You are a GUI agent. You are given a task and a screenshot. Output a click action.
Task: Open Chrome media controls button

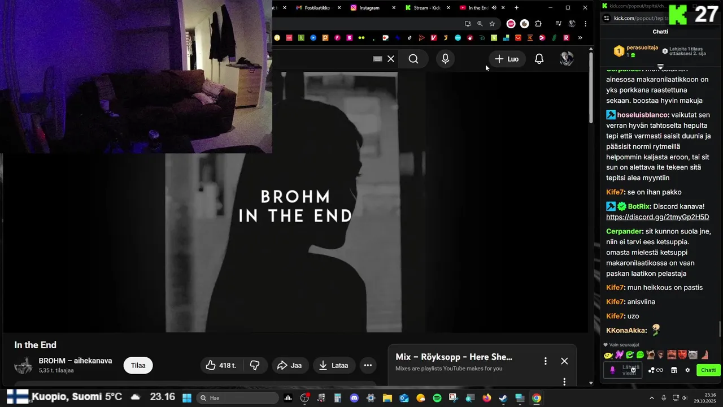click(x=558, y=24)
